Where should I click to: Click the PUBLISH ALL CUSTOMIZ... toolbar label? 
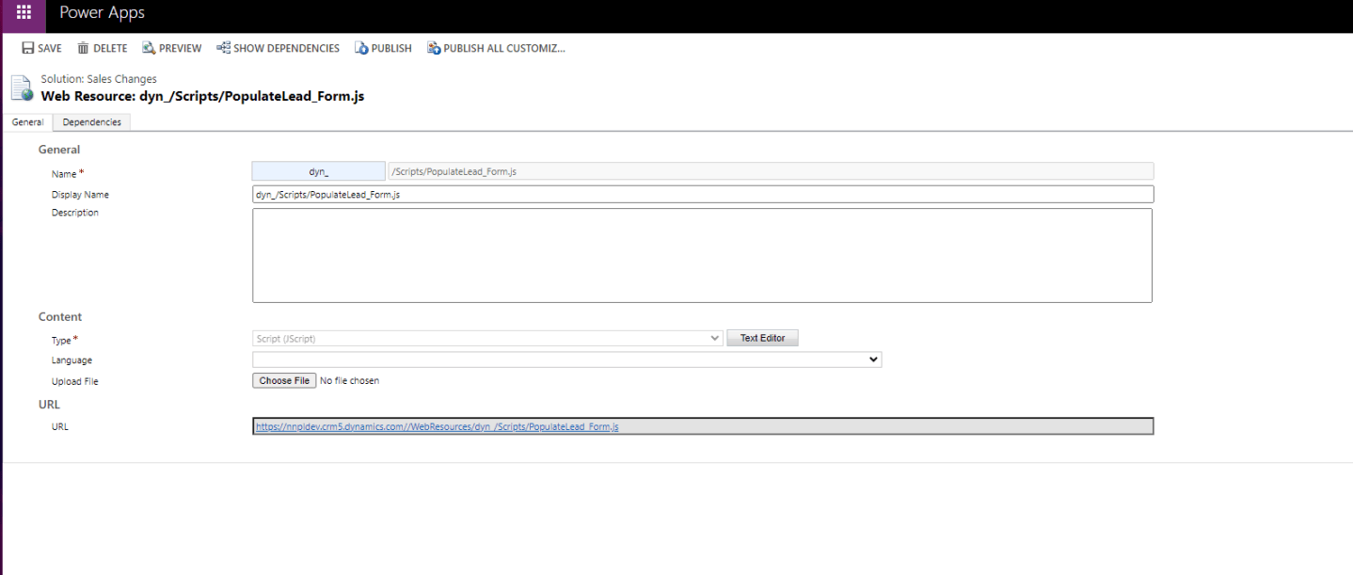[x=504, y=48]
